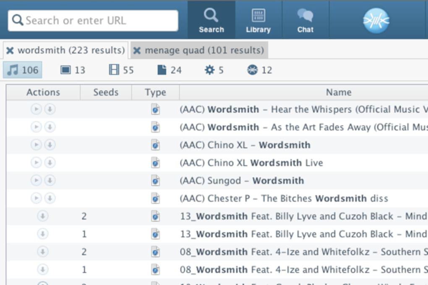Play preview of As the Art Fades Away

coord(36,127)
